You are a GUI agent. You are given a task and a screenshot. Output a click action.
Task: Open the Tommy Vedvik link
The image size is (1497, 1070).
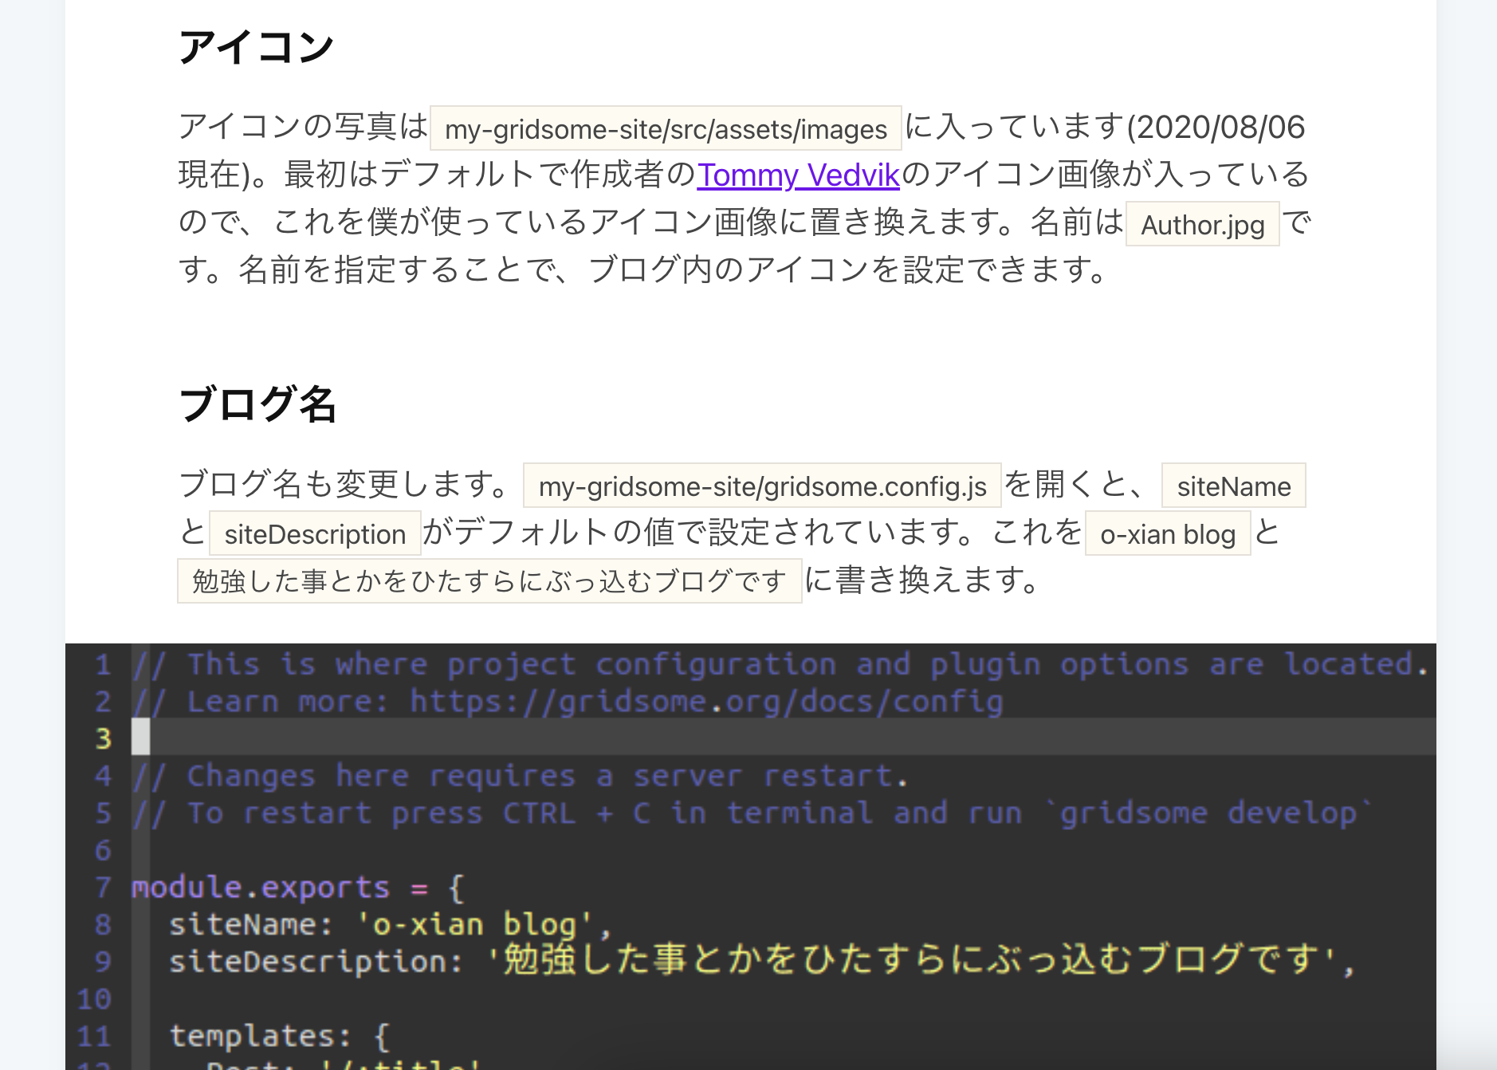tap(798, 175)
